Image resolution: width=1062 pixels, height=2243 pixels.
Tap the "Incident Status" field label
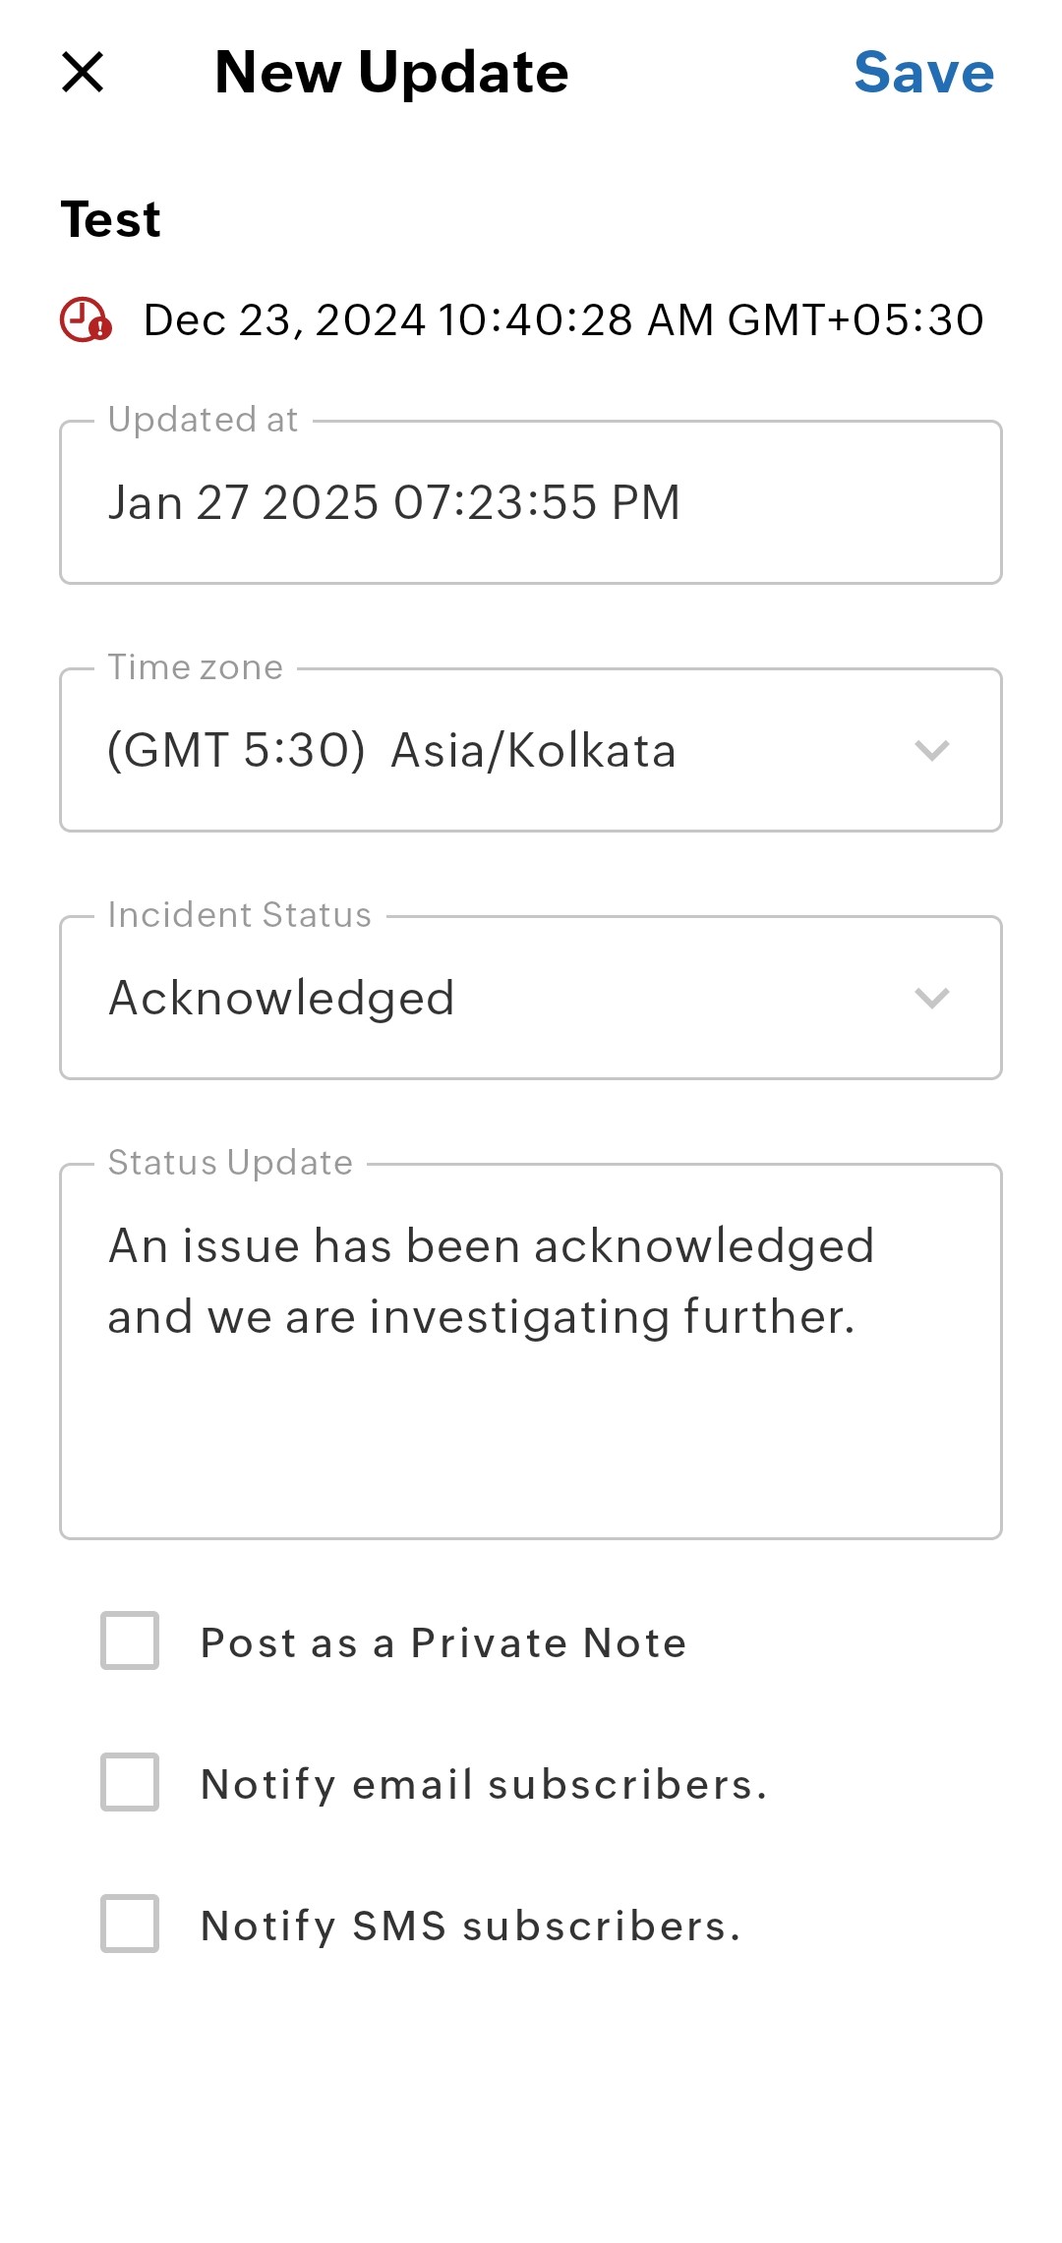point(240,915)
